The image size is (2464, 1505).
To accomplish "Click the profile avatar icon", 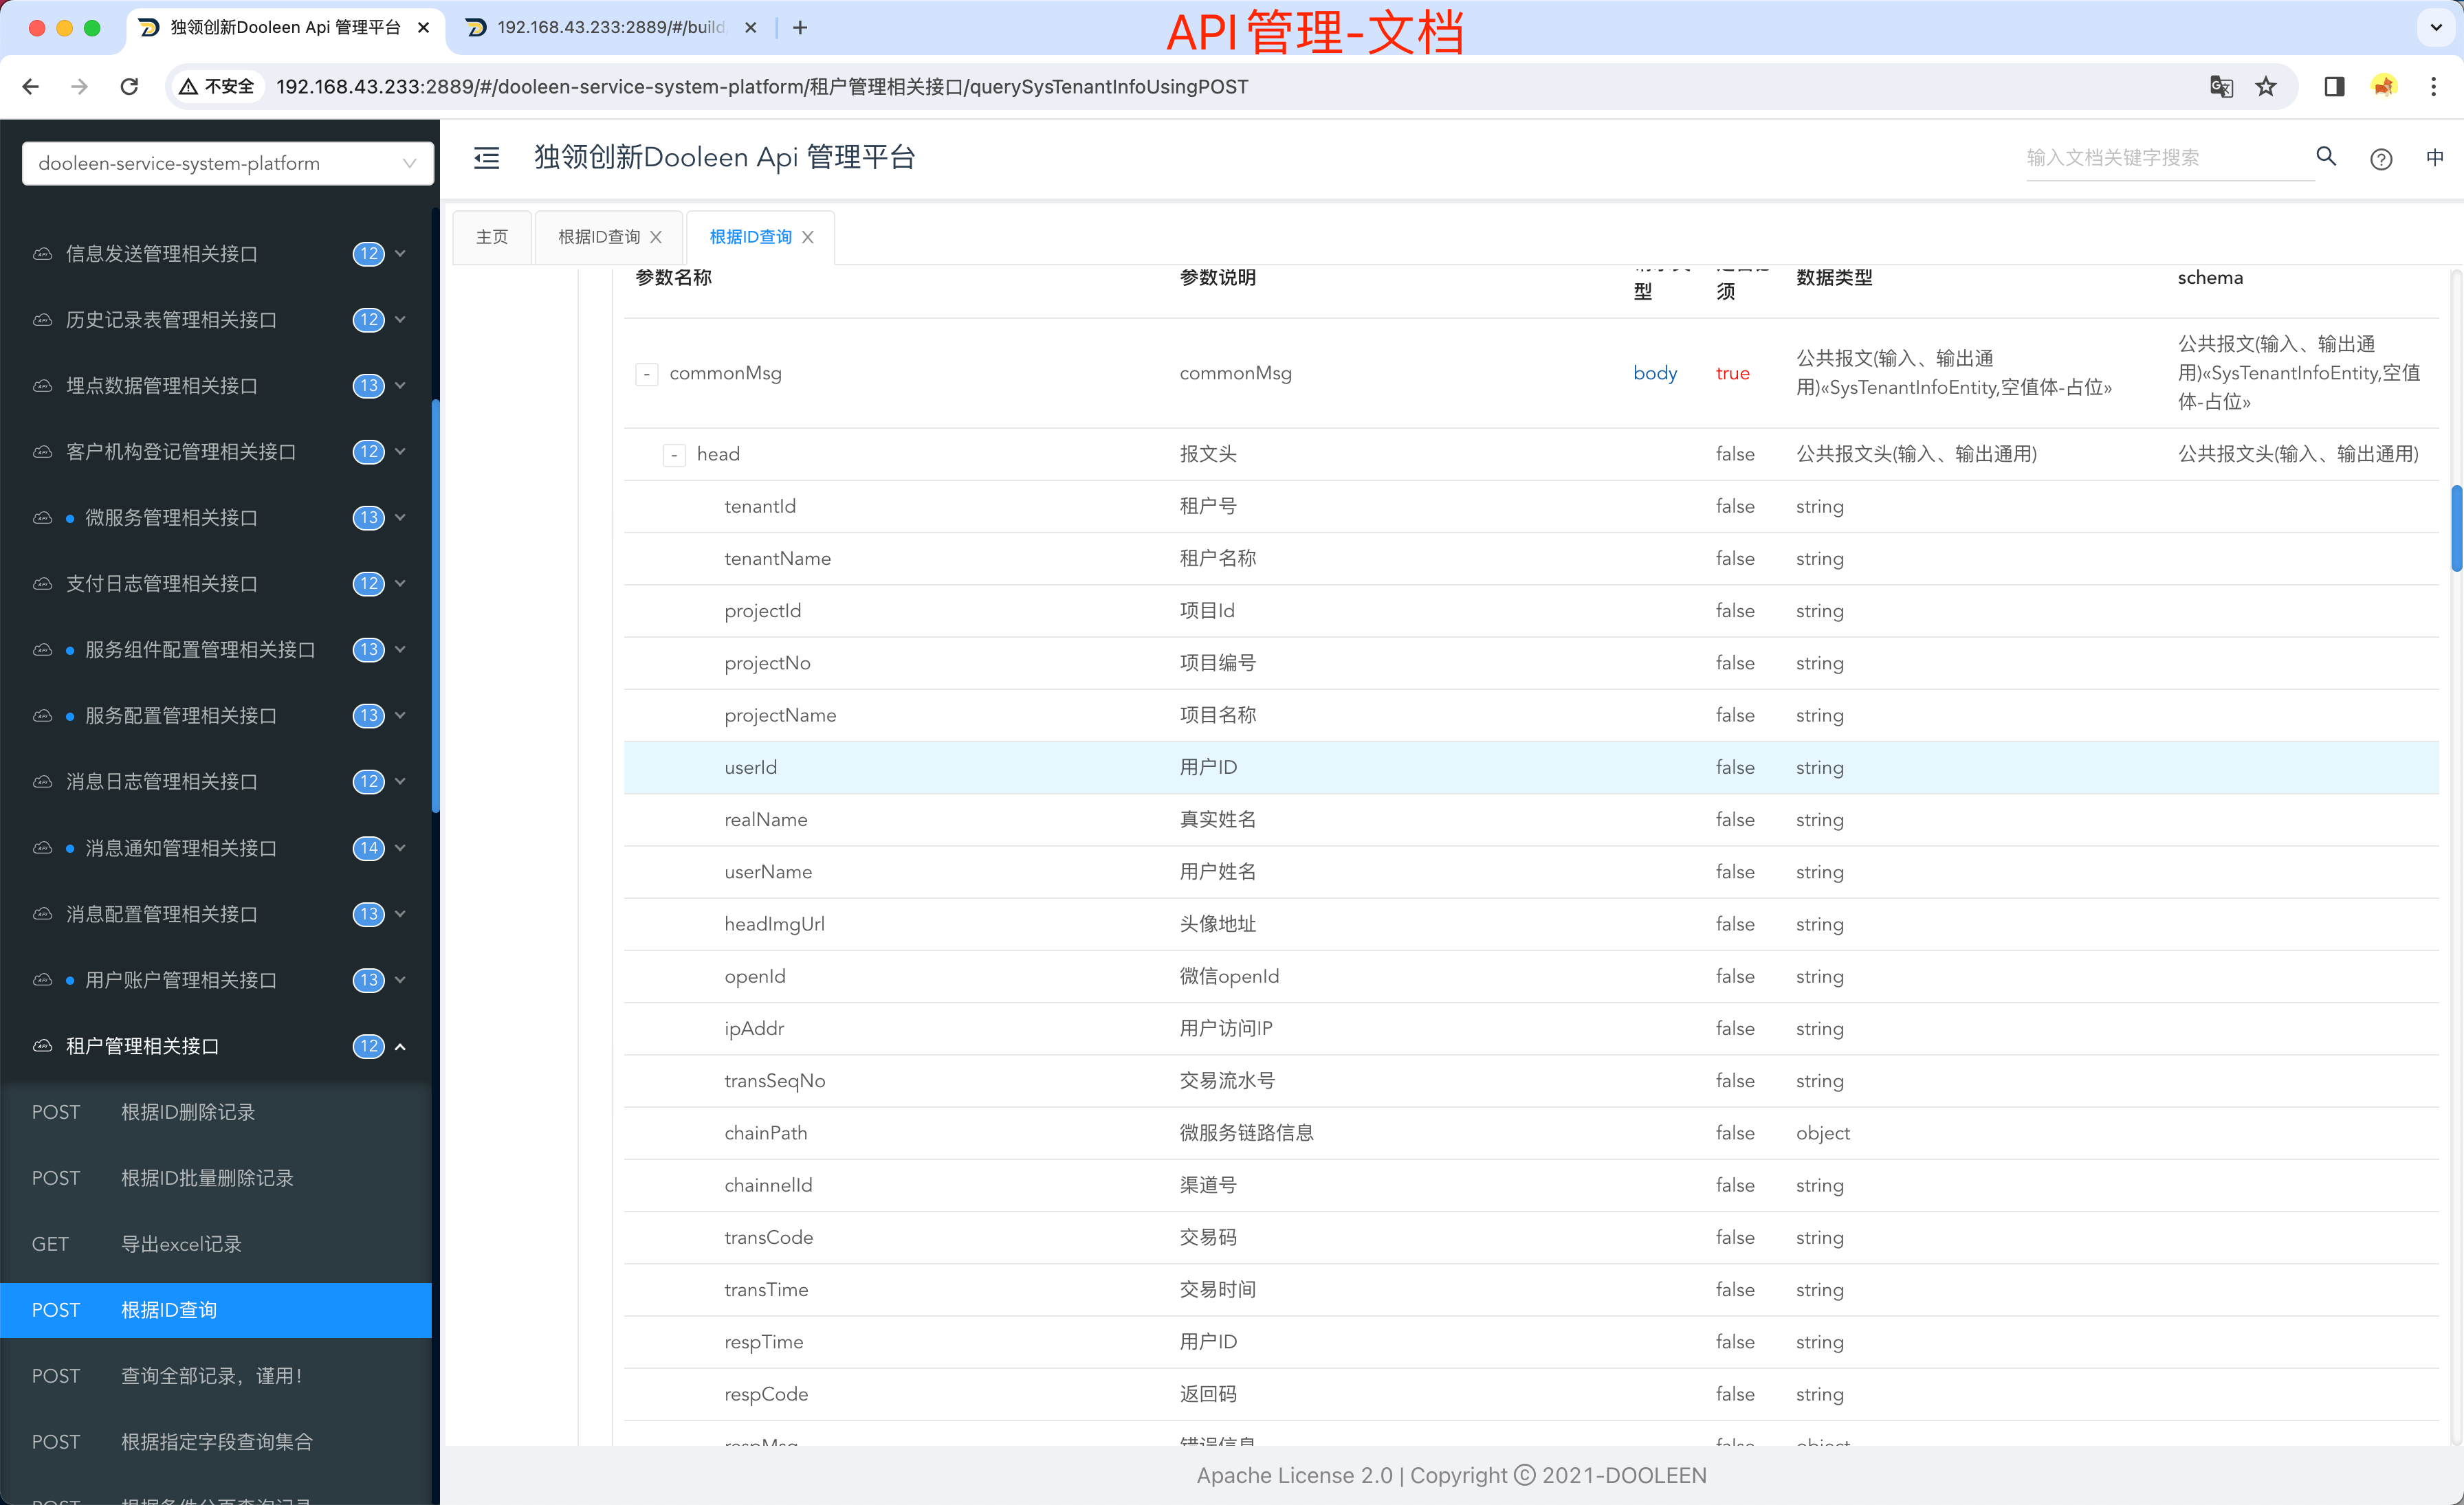I will pos(2384,87).
